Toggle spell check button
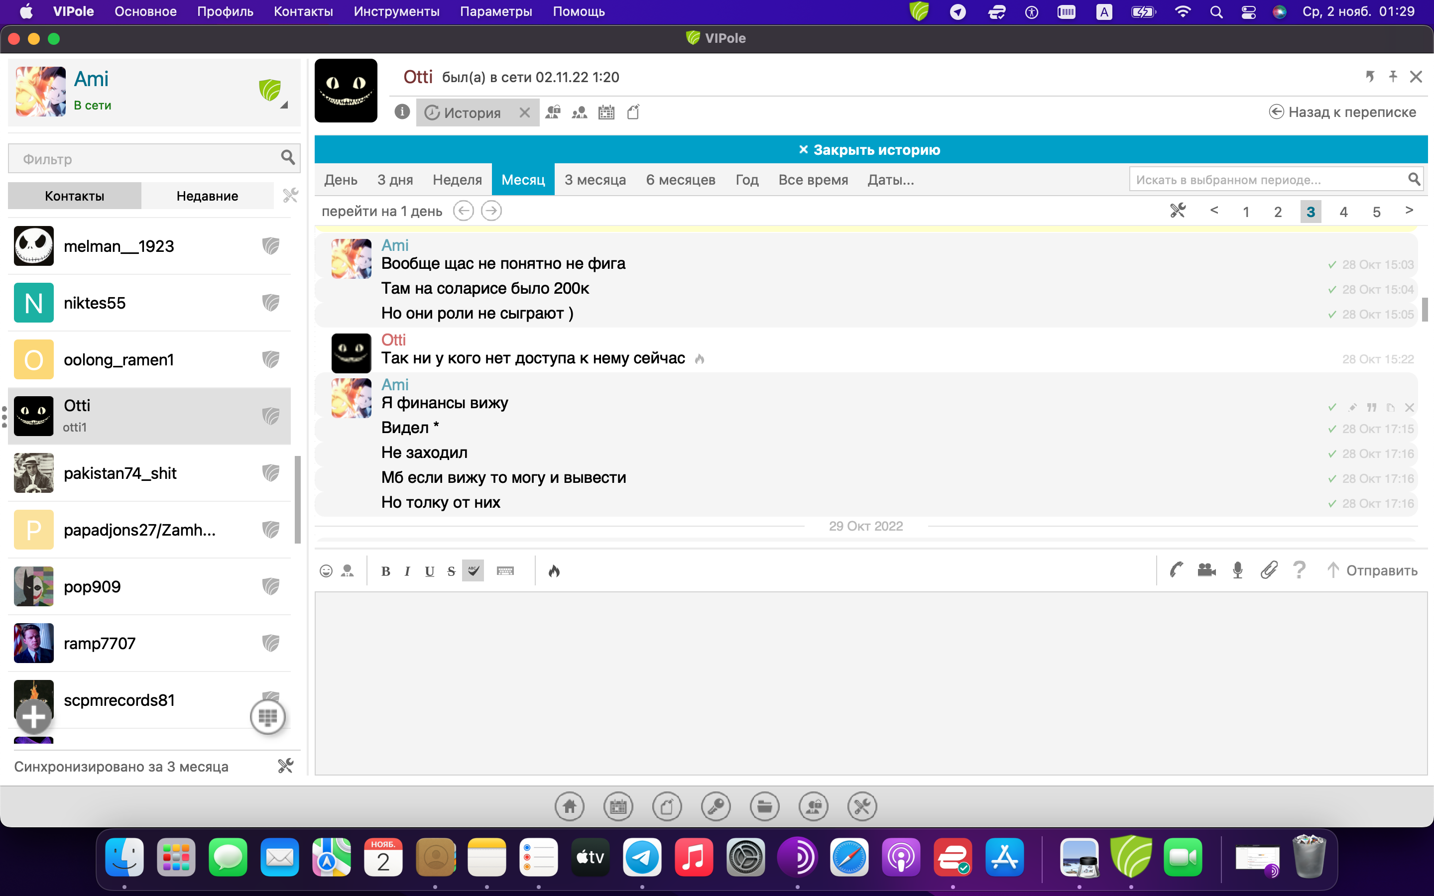This screenshot has height=896, width=1434. (473, 570)
